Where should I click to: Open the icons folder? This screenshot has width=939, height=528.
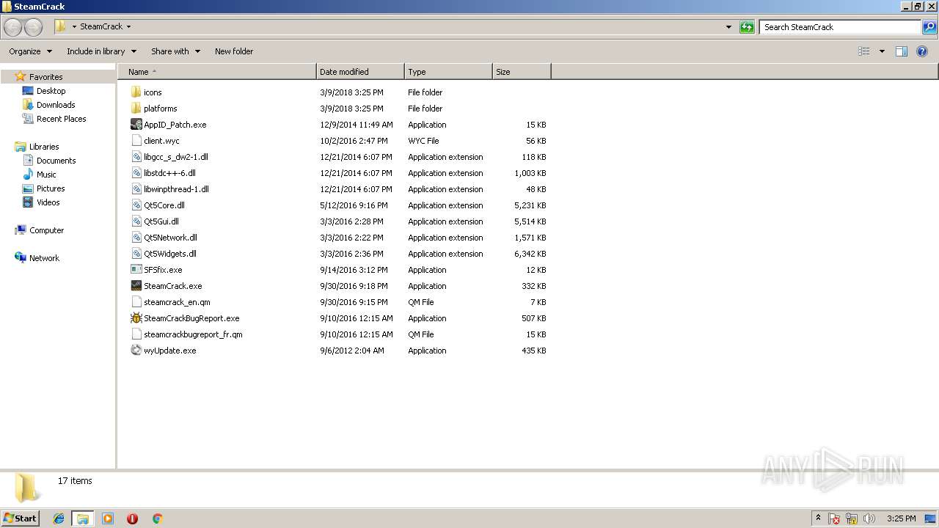[x=136, y=92]
